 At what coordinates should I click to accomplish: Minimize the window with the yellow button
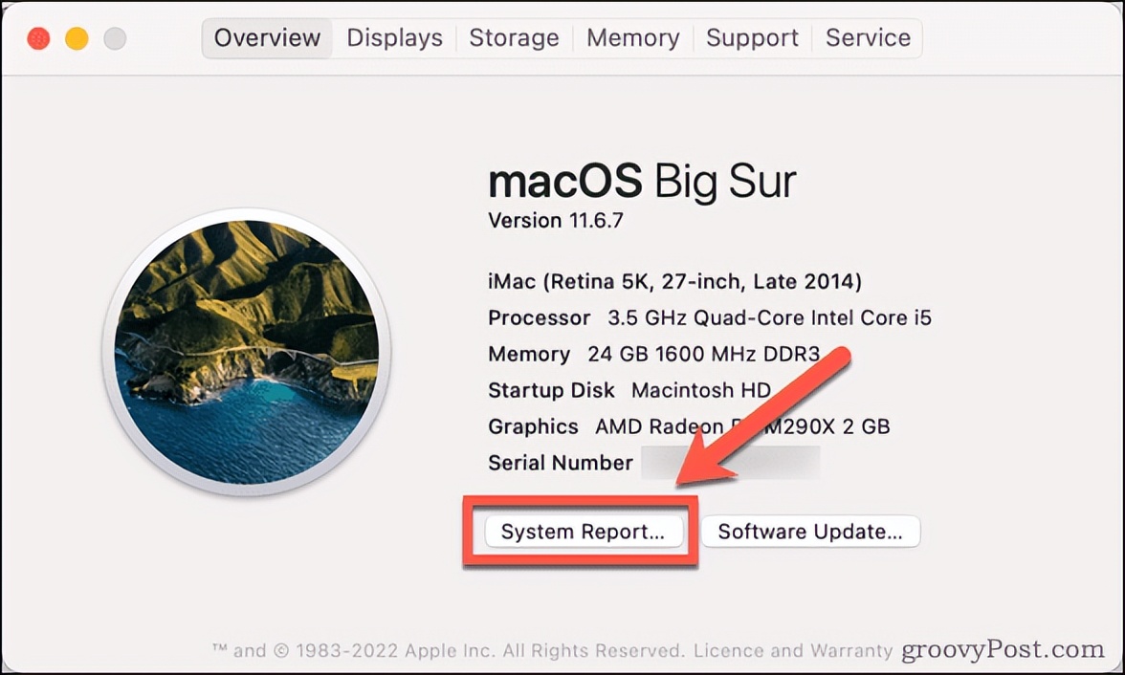(x=77, y=39)
